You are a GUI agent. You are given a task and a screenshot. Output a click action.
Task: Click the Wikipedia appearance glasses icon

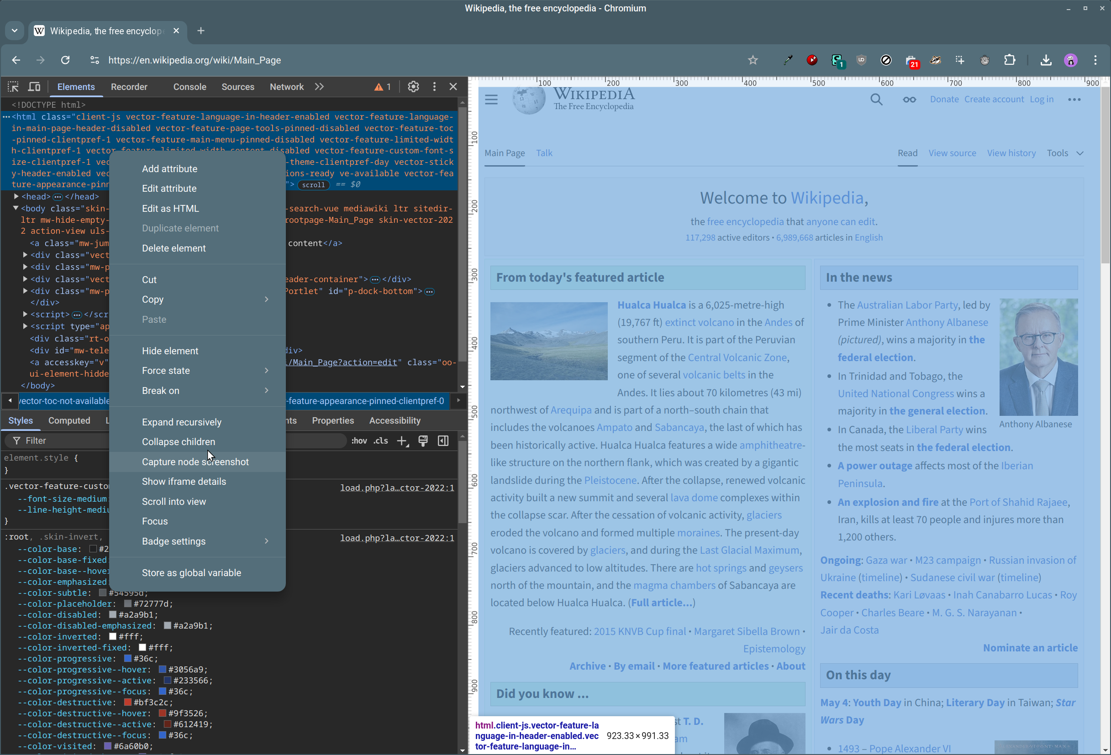tap(909, 100)
